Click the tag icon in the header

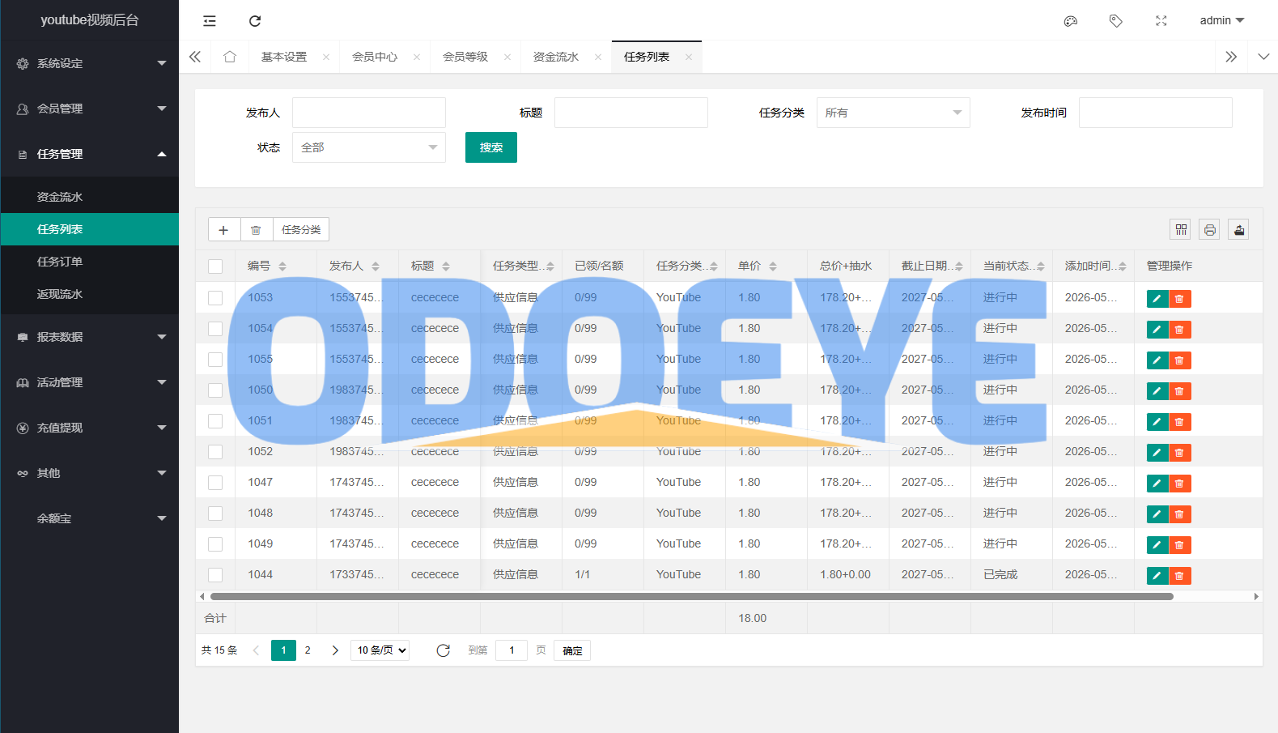pos(1116,21)
